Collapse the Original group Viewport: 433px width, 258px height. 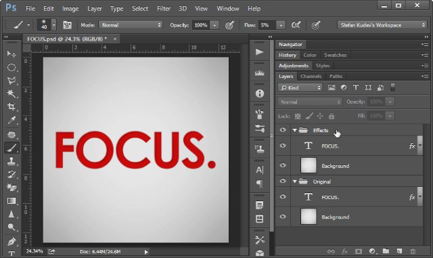(295, 181)
